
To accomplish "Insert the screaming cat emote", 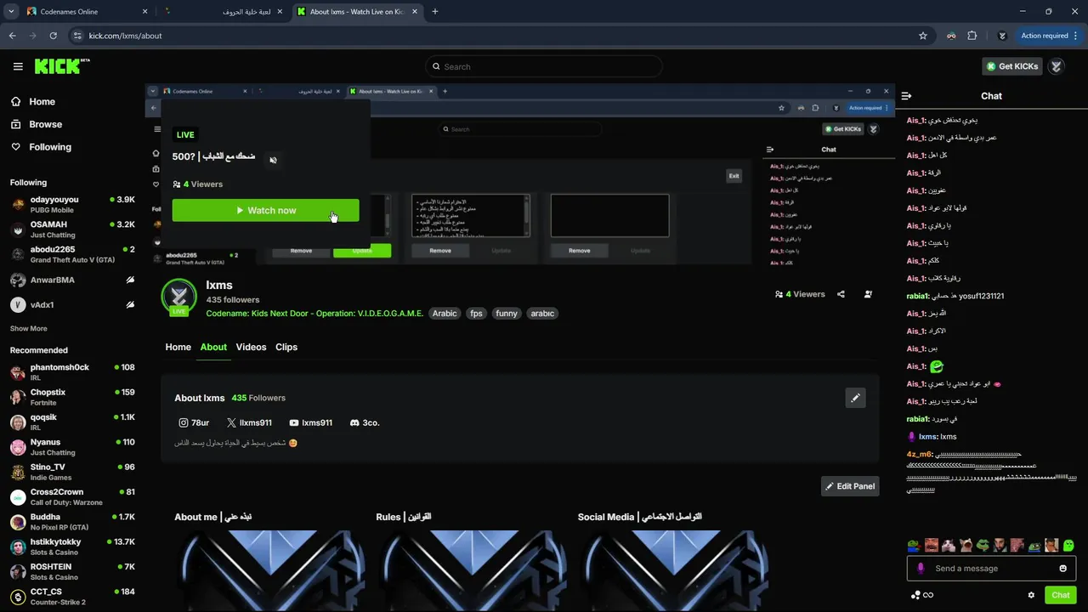I will pos(965,546).
